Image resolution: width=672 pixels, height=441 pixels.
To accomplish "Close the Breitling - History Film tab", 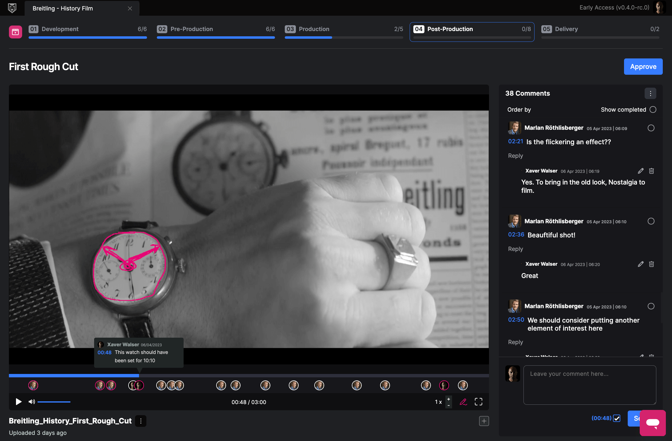I will (x=130, y=8).
